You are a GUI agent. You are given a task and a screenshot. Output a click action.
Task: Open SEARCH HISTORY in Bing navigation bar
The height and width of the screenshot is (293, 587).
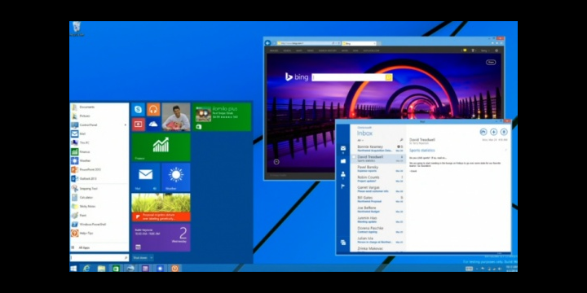(327, 50)
